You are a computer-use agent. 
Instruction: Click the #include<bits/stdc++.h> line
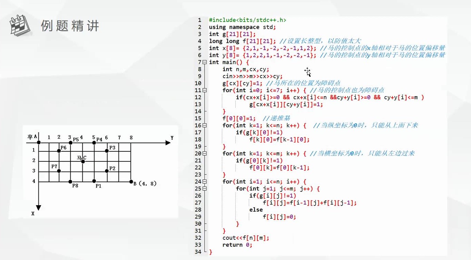[x=247, y=20]
